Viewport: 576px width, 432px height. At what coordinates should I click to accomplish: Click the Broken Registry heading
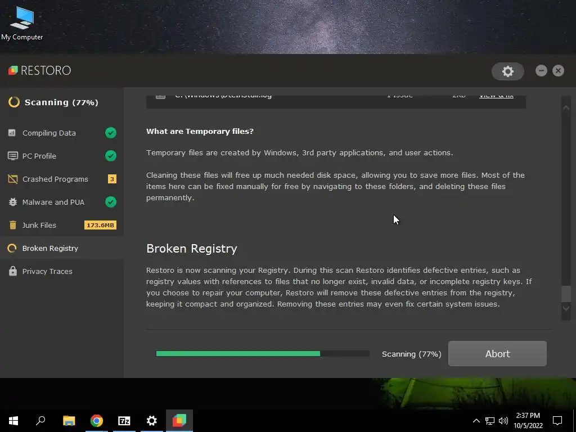pos(192,249)
